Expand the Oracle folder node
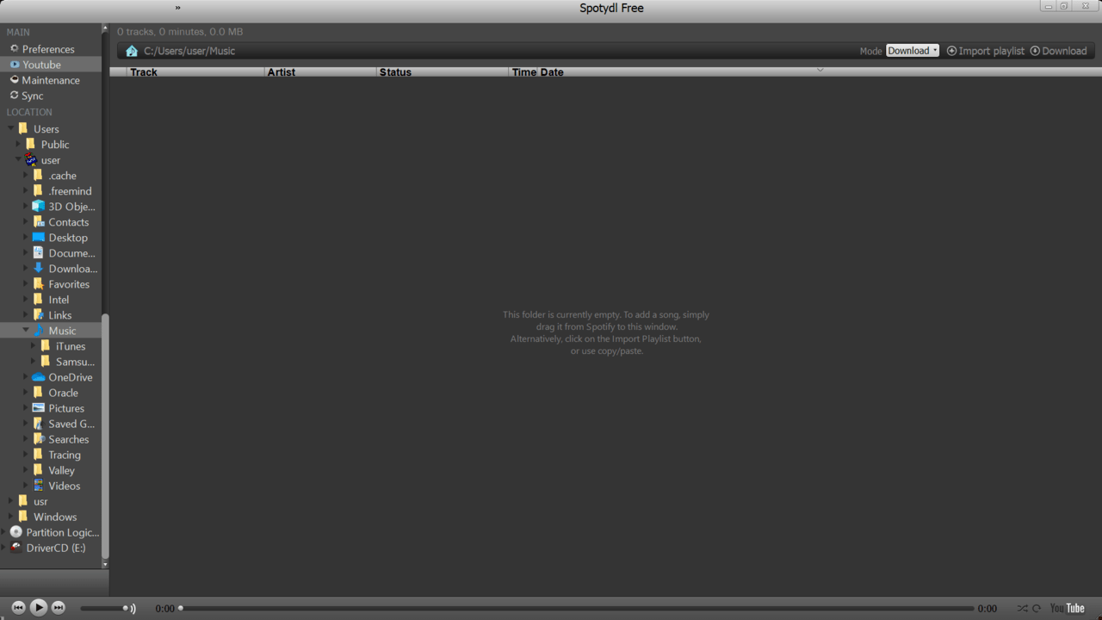 (x=26, y=392)
